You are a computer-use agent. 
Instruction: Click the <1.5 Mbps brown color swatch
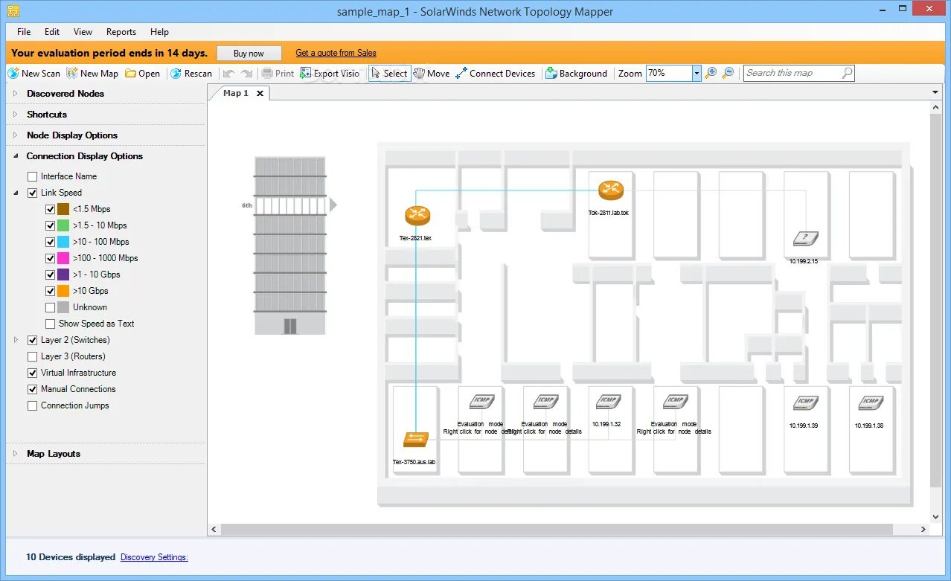63,209
